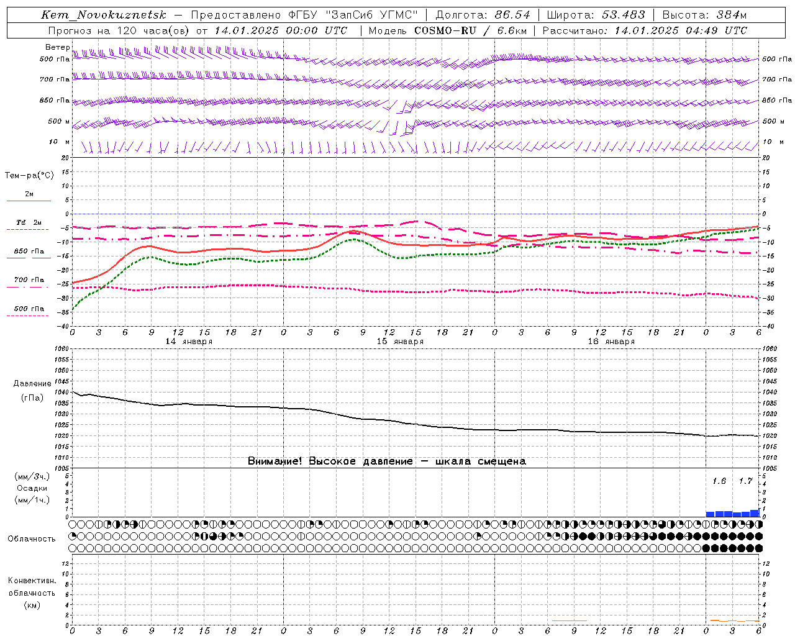795x636 pixels.
Task: Click the orange convective cloud line
Action: (735, 620)
